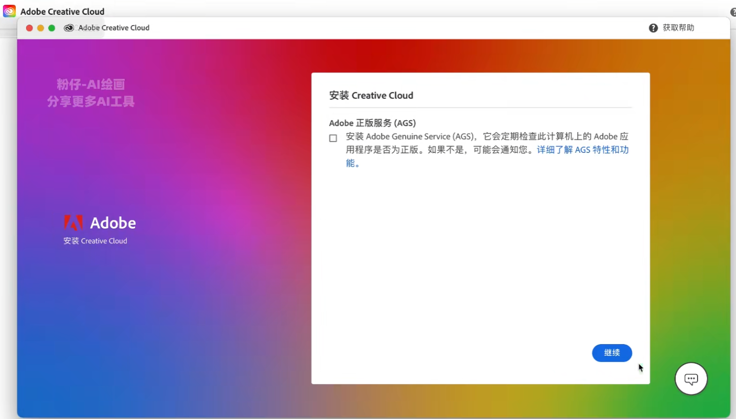Click the 安装 Creative Cloud dialog heading
Screen dimensions: 736x419
(371, 96)
